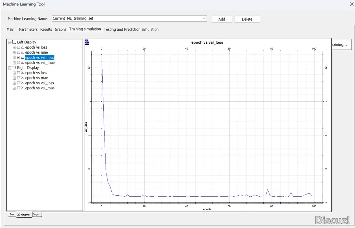Click graph icon of Left Display epoch vs val_loss

click(22, 58)
